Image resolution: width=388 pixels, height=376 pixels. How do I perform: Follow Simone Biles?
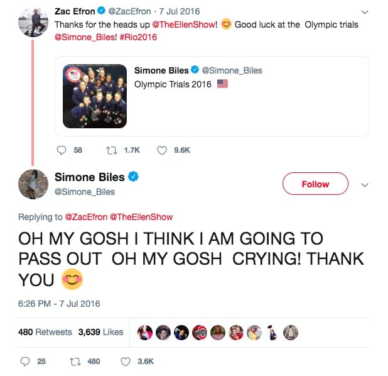coord(315,184)
